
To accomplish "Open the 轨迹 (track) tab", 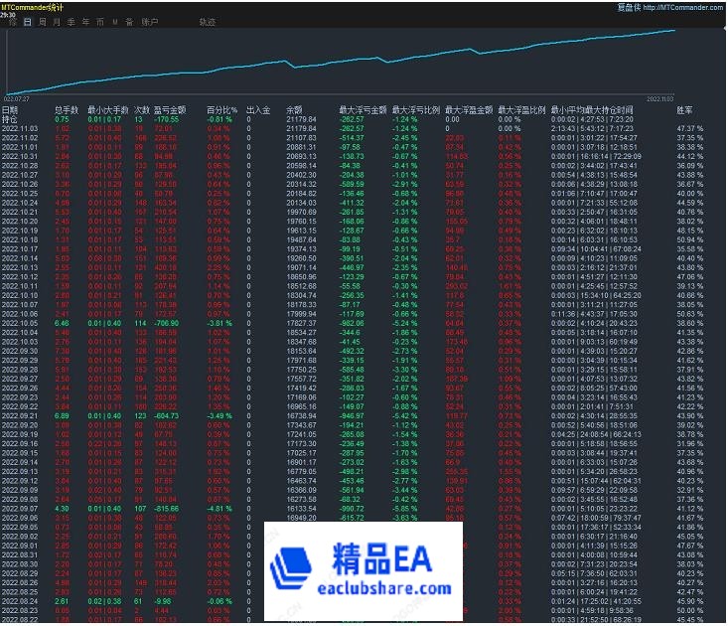I will pyautogui.click(x=207, y=21).
